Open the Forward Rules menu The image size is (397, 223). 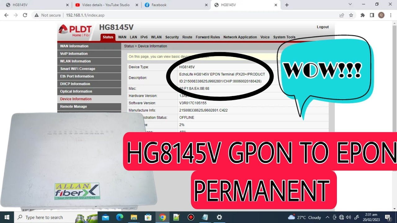208,37
